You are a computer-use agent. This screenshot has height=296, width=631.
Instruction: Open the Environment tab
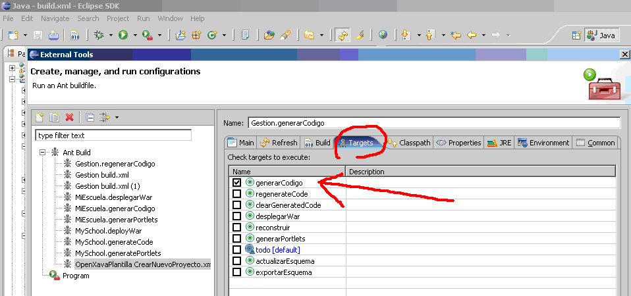coord(544,143)
